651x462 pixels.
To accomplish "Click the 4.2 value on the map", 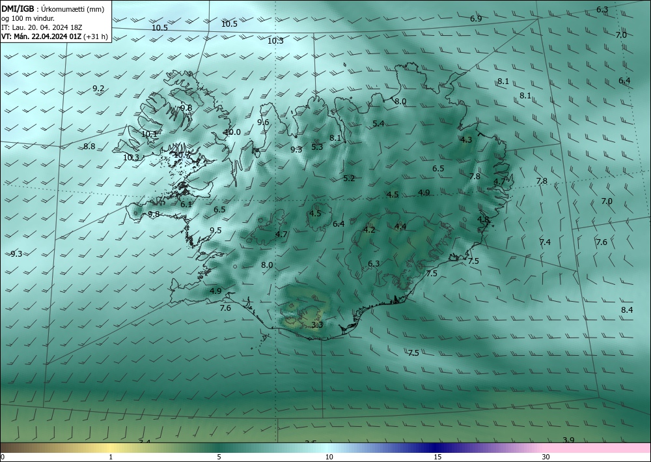I will click(x=369, y=230).
